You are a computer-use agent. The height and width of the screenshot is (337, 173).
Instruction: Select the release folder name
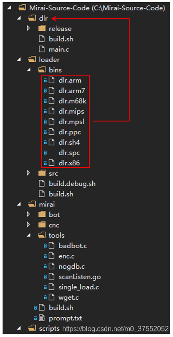click(60, 29)
